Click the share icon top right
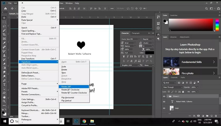The width and height of the screenshot is (221, 126). 219,8
